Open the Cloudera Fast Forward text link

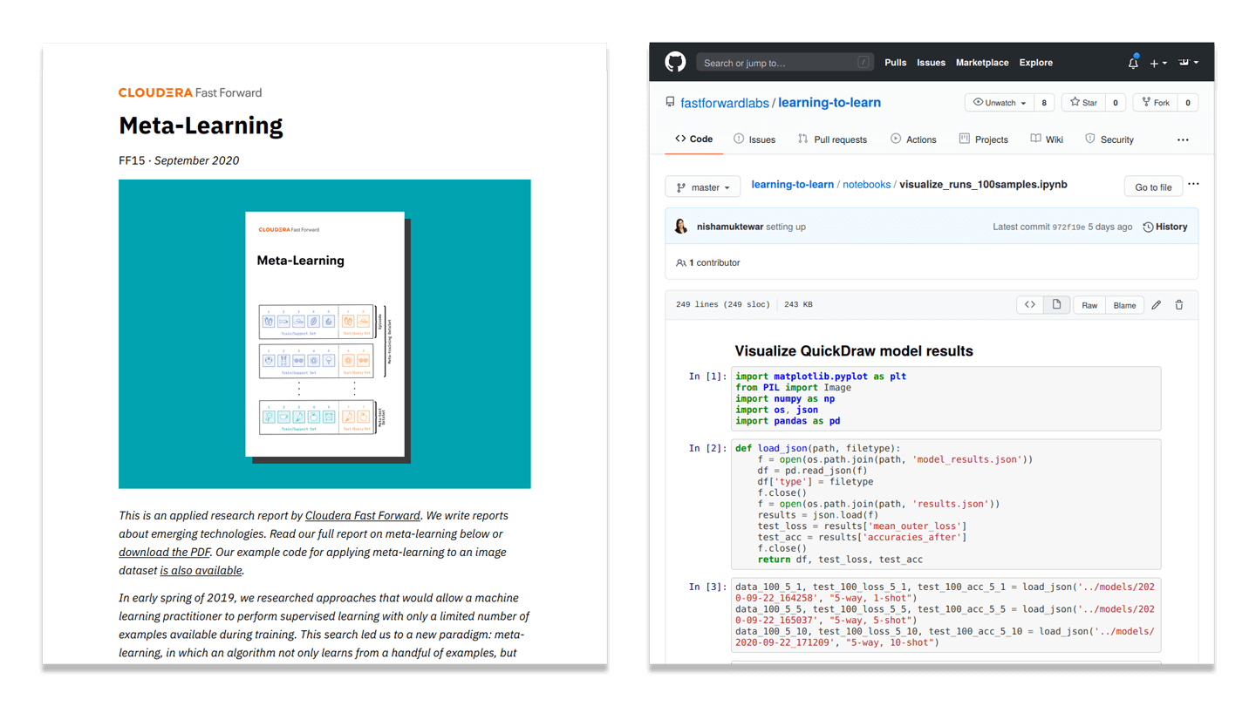pyautogui.click(x=363, y=515)
